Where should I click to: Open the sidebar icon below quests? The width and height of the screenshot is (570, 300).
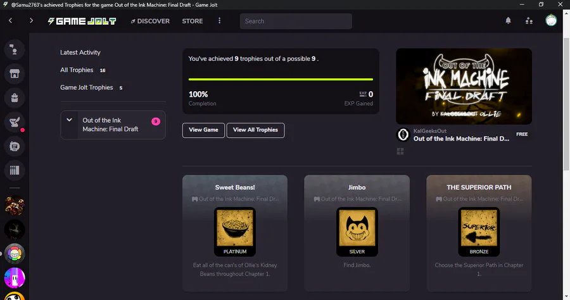pyautogui.click(x=15, y=146)
